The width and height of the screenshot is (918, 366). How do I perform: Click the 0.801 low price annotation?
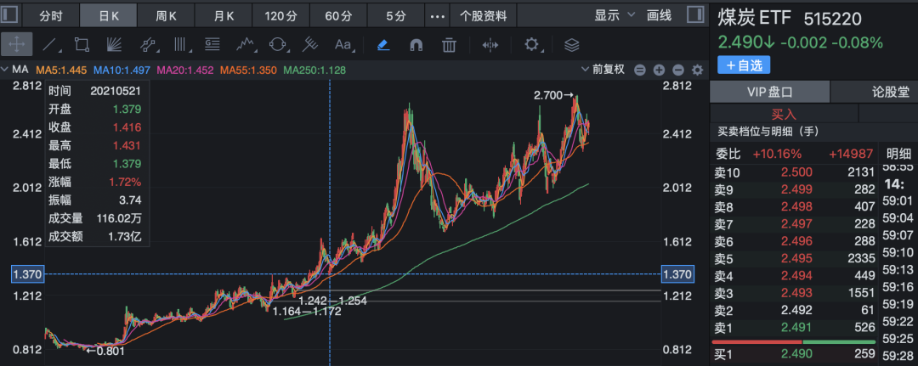coord(105,352)
